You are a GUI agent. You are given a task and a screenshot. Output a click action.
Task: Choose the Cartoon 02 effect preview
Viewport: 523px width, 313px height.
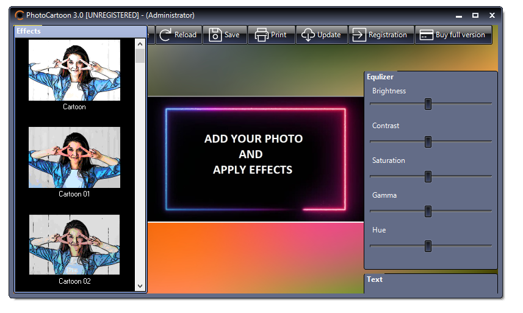point(74,245)
